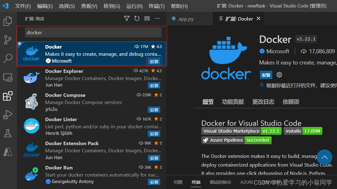
Task: Open the 文件(F) menu
Action: 23,6
